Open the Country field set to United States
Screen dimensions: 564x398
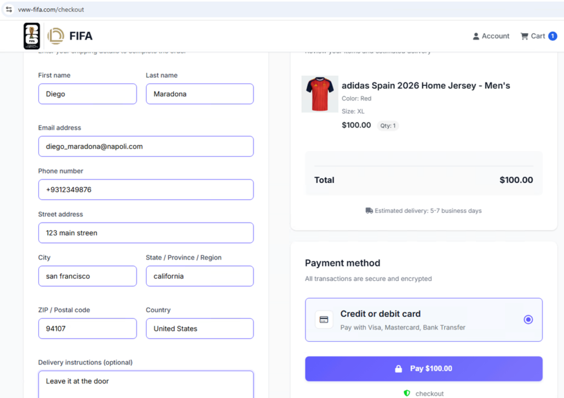(199, 328)
